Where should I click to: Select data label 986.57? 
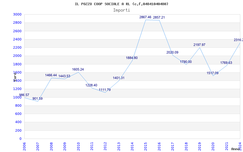tap(24, 95)
